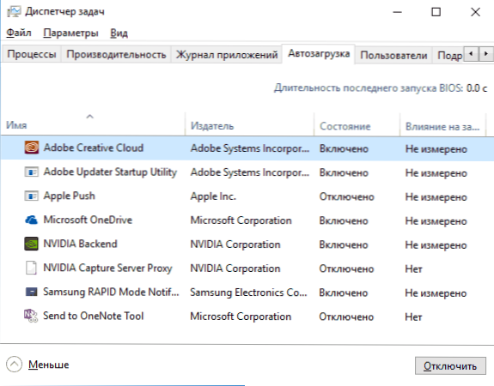
Task: Click the Меньше link text
Action: (48, 365)
